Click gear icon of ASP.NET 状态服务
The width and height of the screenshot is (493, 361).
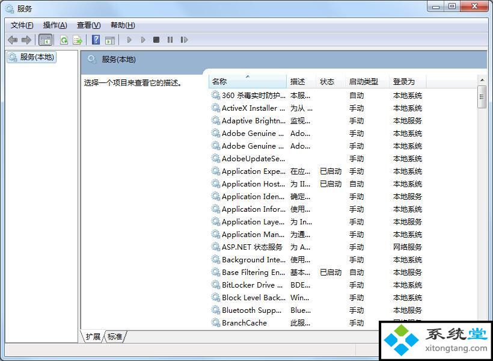pyautogui.click(x=215, y=247)
